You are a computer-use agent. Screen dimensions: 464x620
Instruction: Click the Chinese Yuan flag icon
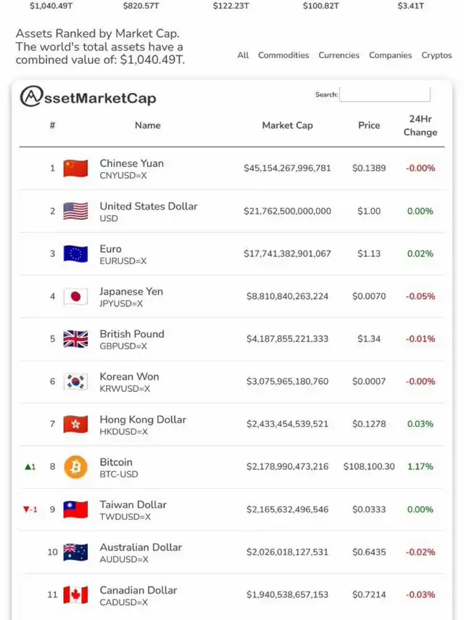75,168
